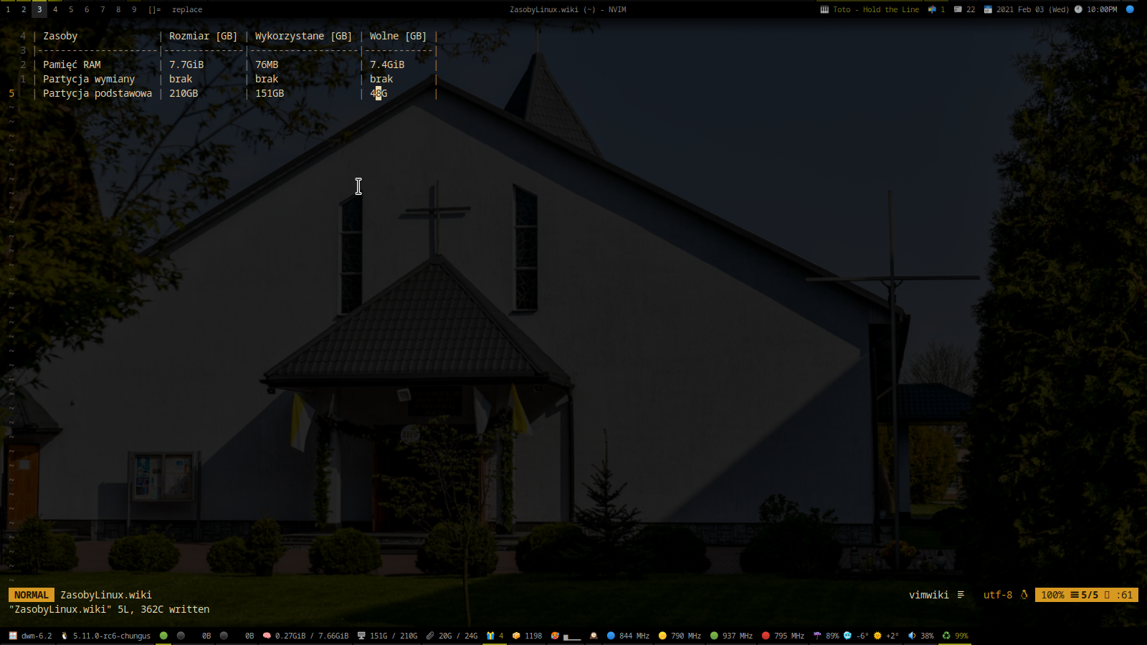Click the piano icon beside the song title
The height and width of the screenshot is (645, 1147).
(x=824, y=9)
